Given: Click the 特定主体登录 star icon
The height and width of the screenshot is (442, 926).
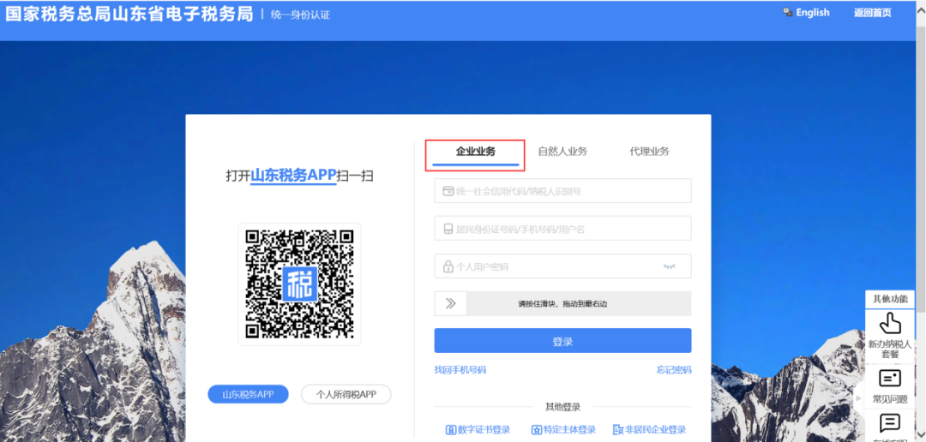Looking at the screenshot, I should [536, 430].
